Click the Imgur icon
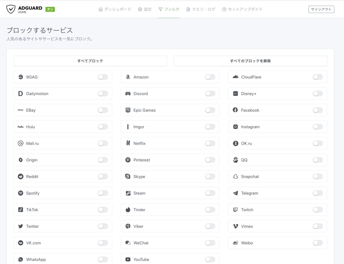This screenshot has width=344, height=264. 128,127
